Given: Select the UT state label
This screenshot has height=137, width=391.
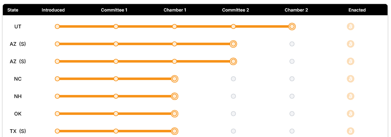Looking at the screenshot, I should [x=18, y=27].
